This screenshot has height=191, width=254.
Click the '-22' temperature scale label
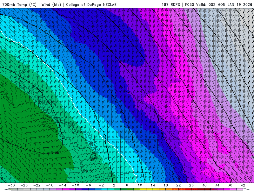pyautogui.click(x=37, y=185)
